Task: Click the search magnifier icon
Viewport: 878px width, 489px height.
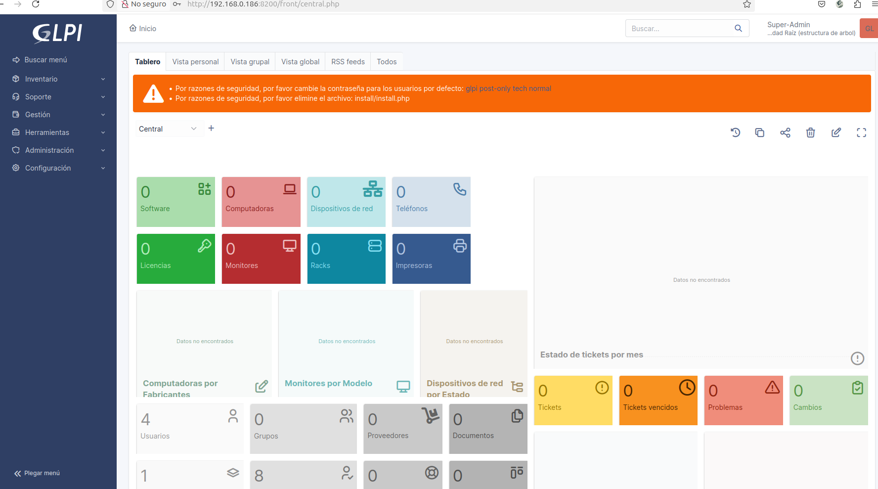Action: click(738, 29)
